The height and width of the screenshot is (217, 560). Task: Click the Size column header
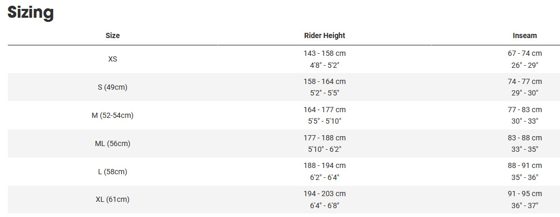(x=113, y=35)
